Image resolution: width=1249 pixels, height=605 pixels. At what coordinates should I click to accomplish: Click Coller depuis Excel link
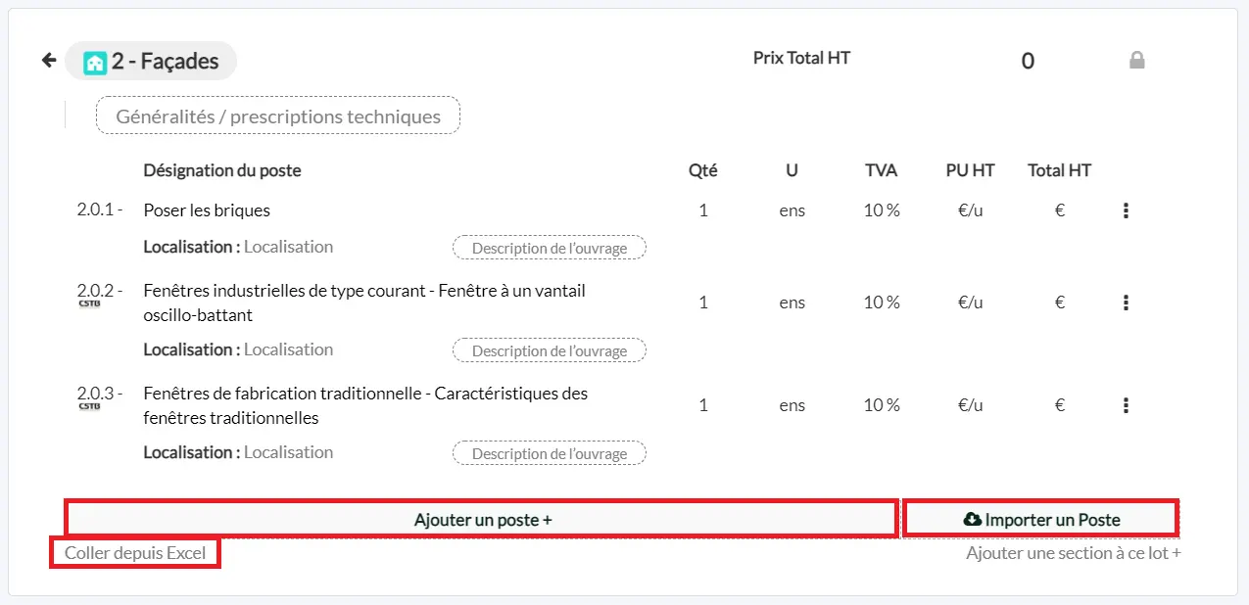(x=135, y=553)
